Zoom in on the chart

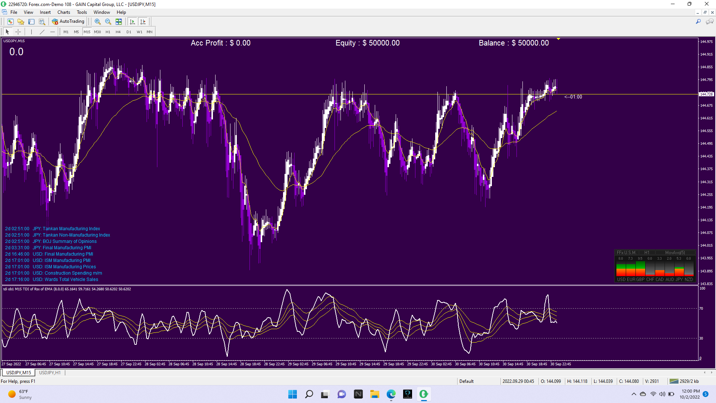point(98,22)
